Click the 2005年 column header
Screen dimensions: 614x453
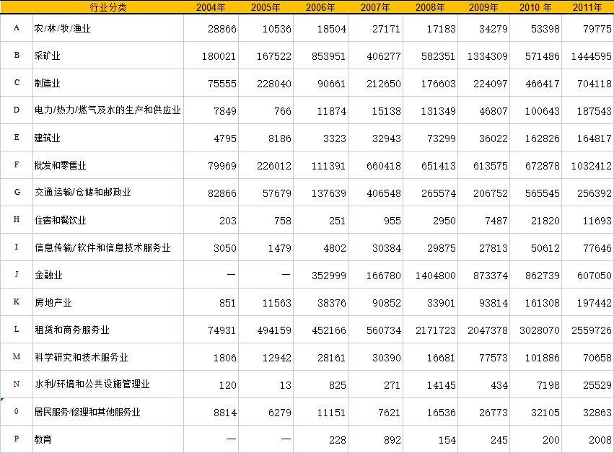click(x=266, y=7)
